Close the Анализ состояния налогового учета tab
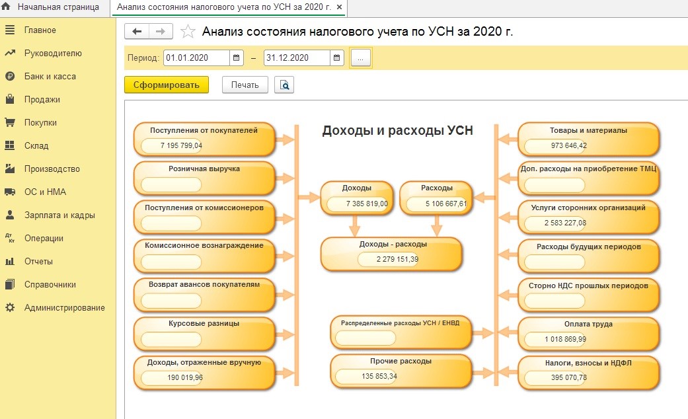688x419 pixels. (339, 7)
